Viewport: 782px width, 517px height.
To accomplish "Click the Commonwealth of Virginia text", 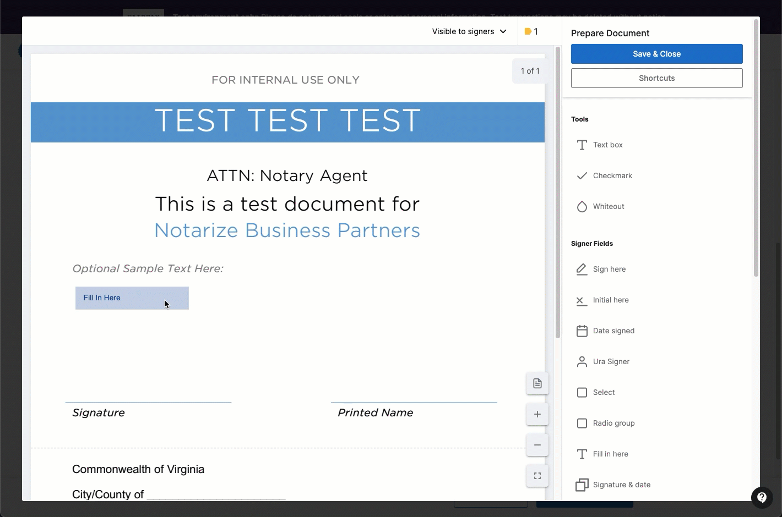I will pos(138,469).
